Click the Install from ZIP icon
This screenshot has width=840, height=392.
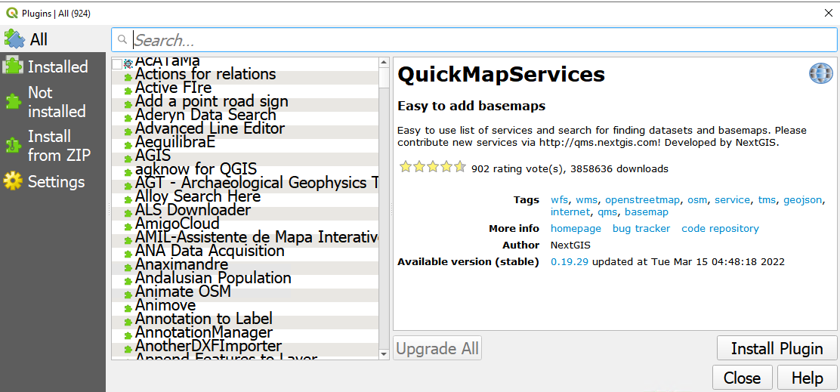pos(12,147)
